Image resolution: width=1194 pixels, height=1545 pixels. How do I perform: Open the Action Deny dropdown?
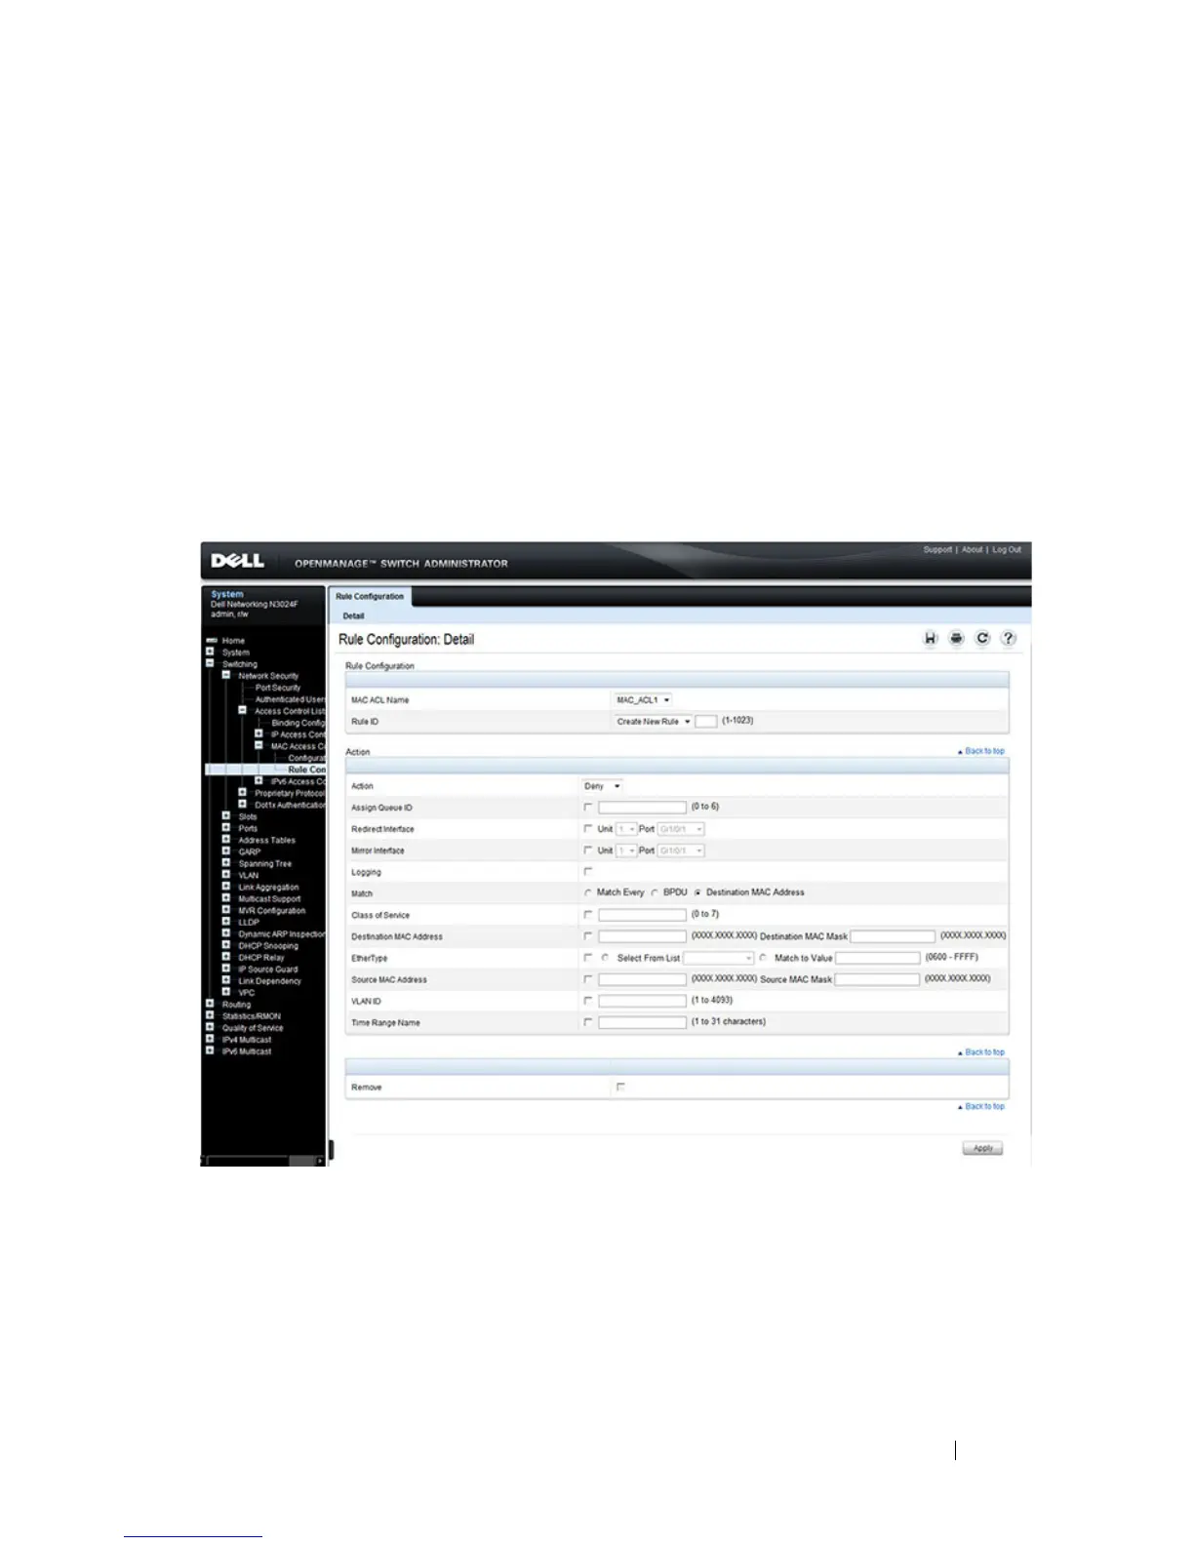602,786
